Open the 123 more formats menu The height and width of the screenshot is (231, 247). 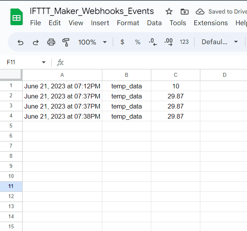(184, 42)
